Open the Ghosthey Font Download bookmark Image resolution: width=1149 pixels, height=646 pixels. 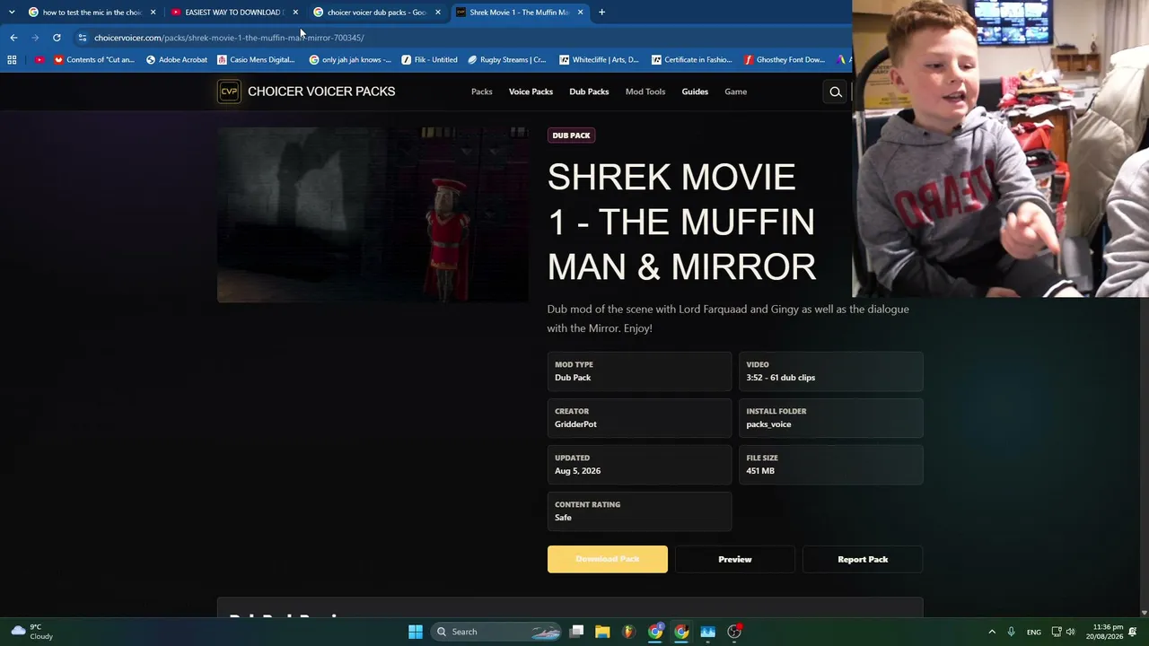click(784, 60)
